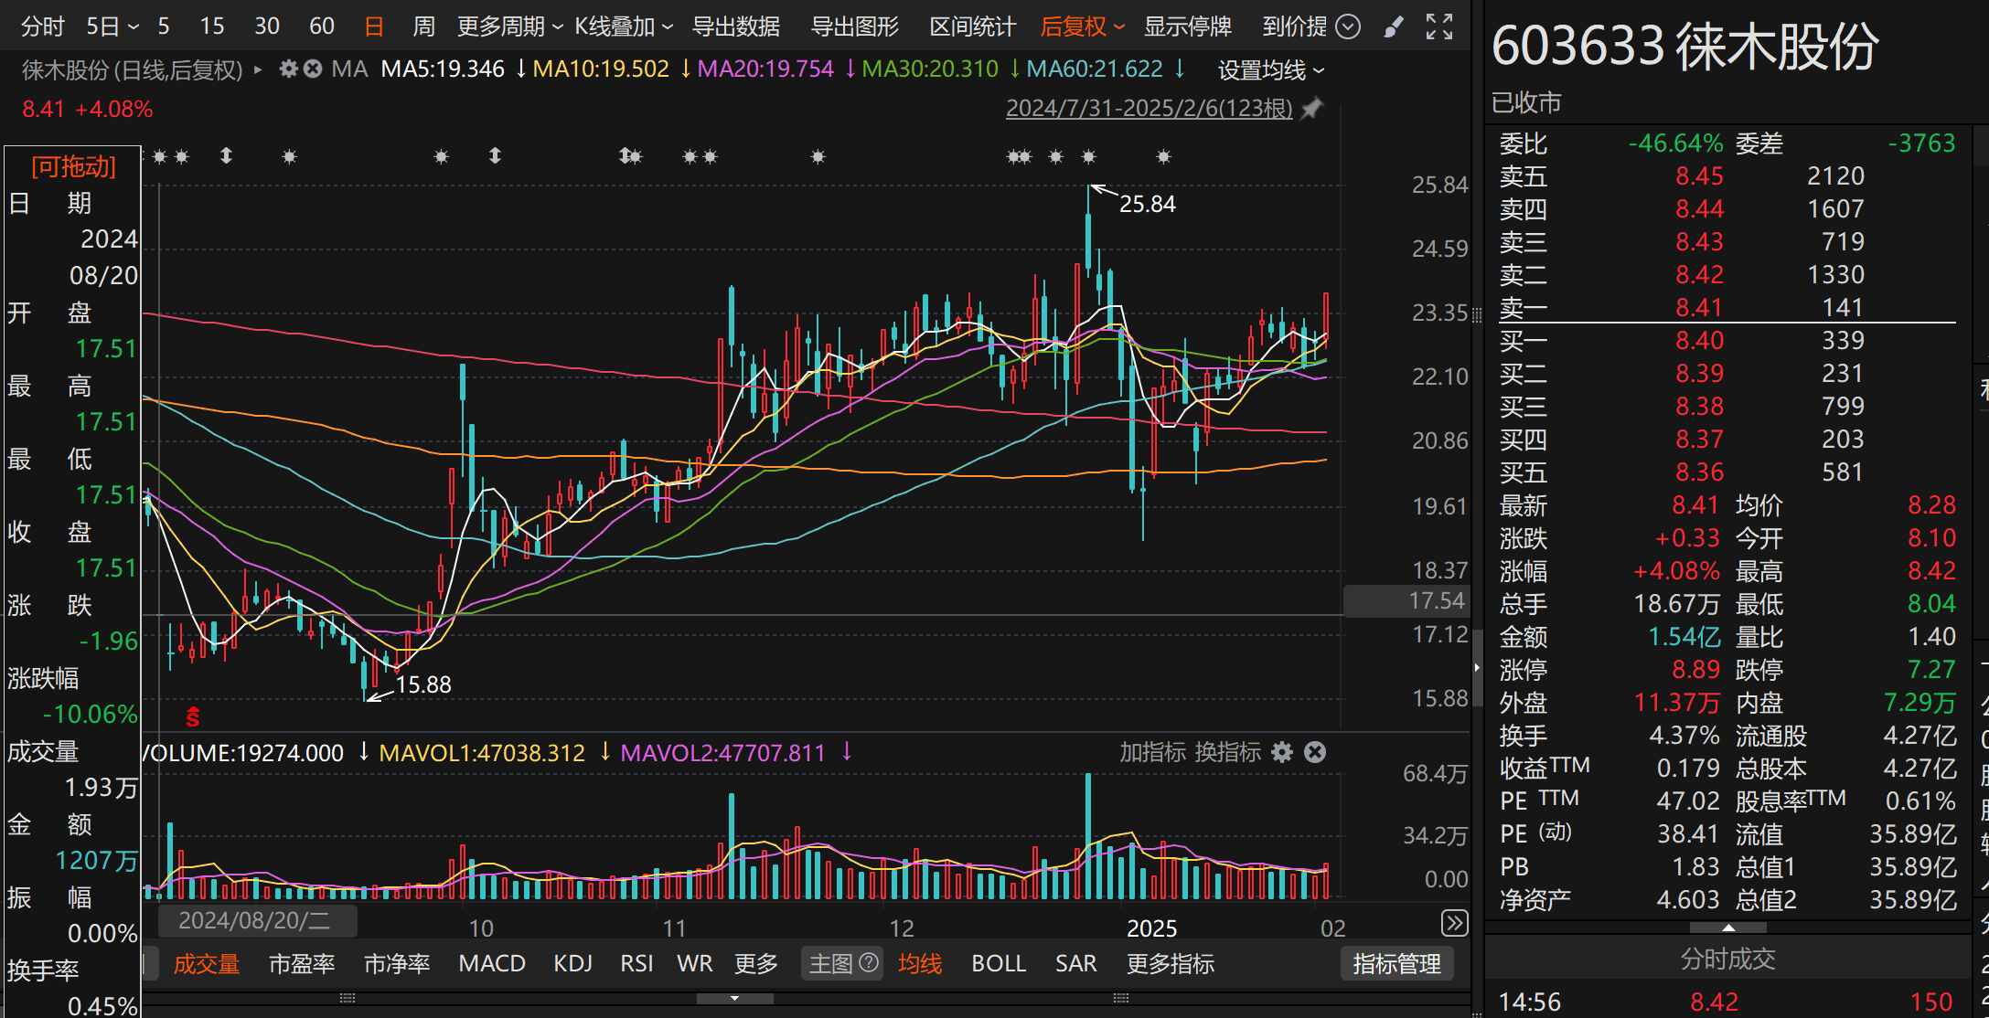Open volume panel settings gear
Screen dimensions: 1989x1018
[1282, 752]
